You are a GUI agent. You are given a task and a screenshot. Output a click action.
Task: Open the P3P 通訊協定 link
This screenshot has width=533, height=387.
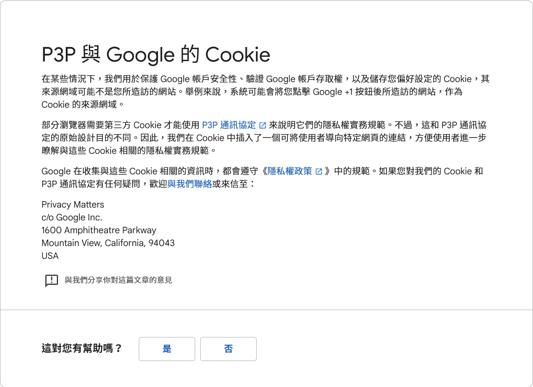pyautogui.click(x=229, y=125)
